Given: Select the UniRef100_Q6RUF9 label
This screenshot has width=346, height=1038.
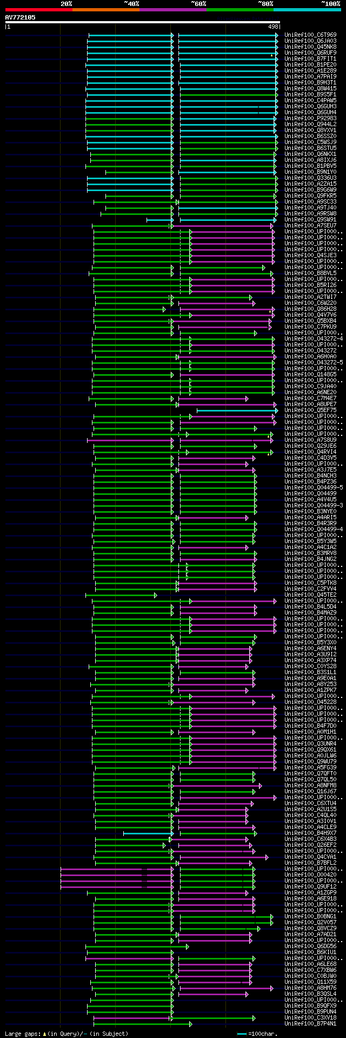Looking at the screenshot, I should coord(310,53).
